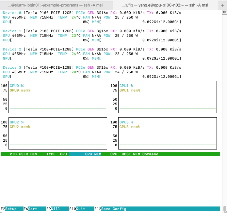Click the GPU2 % graph legend

click(x=17, y=122)
